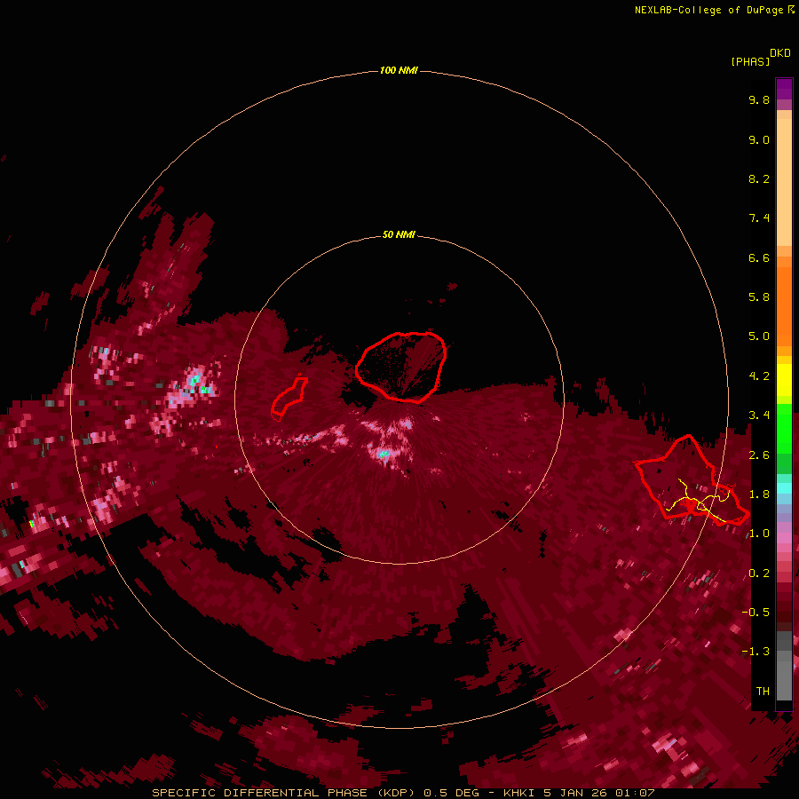Click the 8.2 value on the color scale
The width and height of the screenshot is (799, 799).
click(x=759, y=178)
